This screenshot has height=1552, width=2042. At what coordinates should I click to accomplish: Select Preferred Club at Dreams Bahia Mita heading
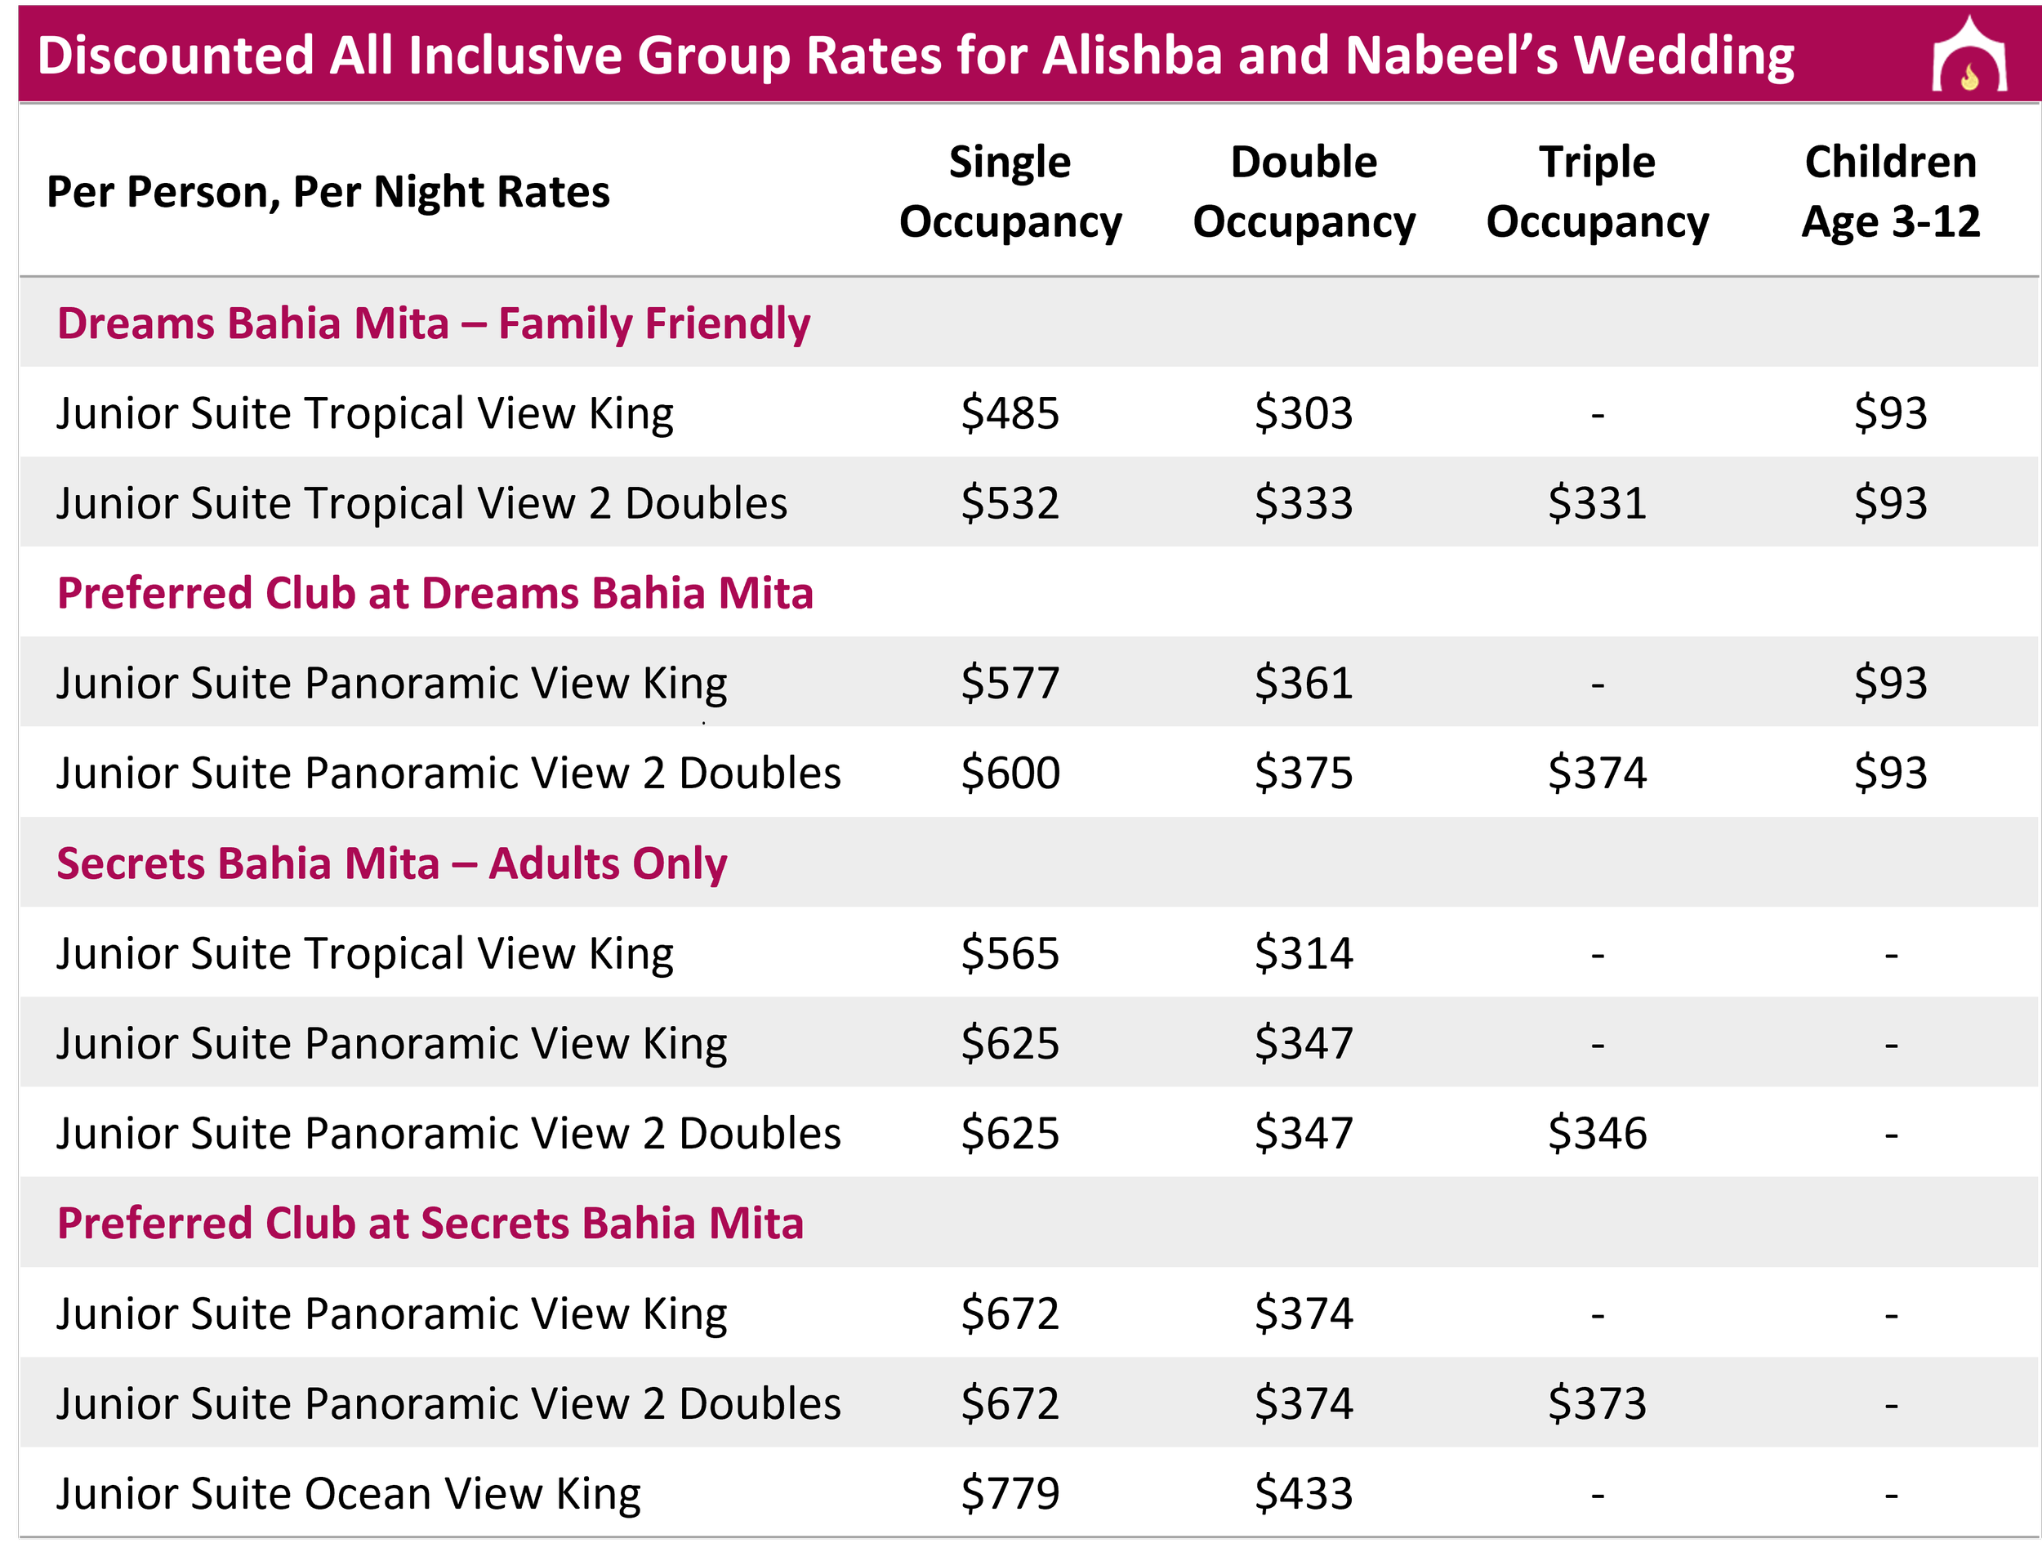pos(435,593)
